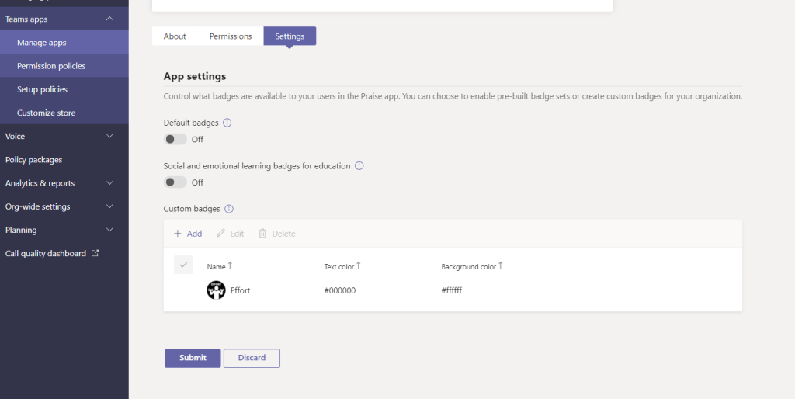Open the Permissions tab

pyautogui.click(x=231, y=36)
